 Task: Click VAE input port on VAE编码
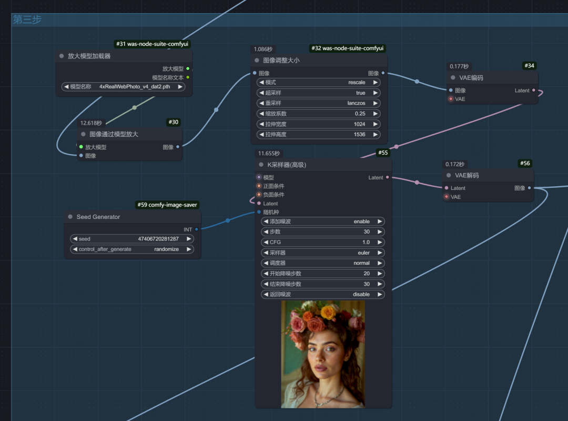[x=451, y=99]
